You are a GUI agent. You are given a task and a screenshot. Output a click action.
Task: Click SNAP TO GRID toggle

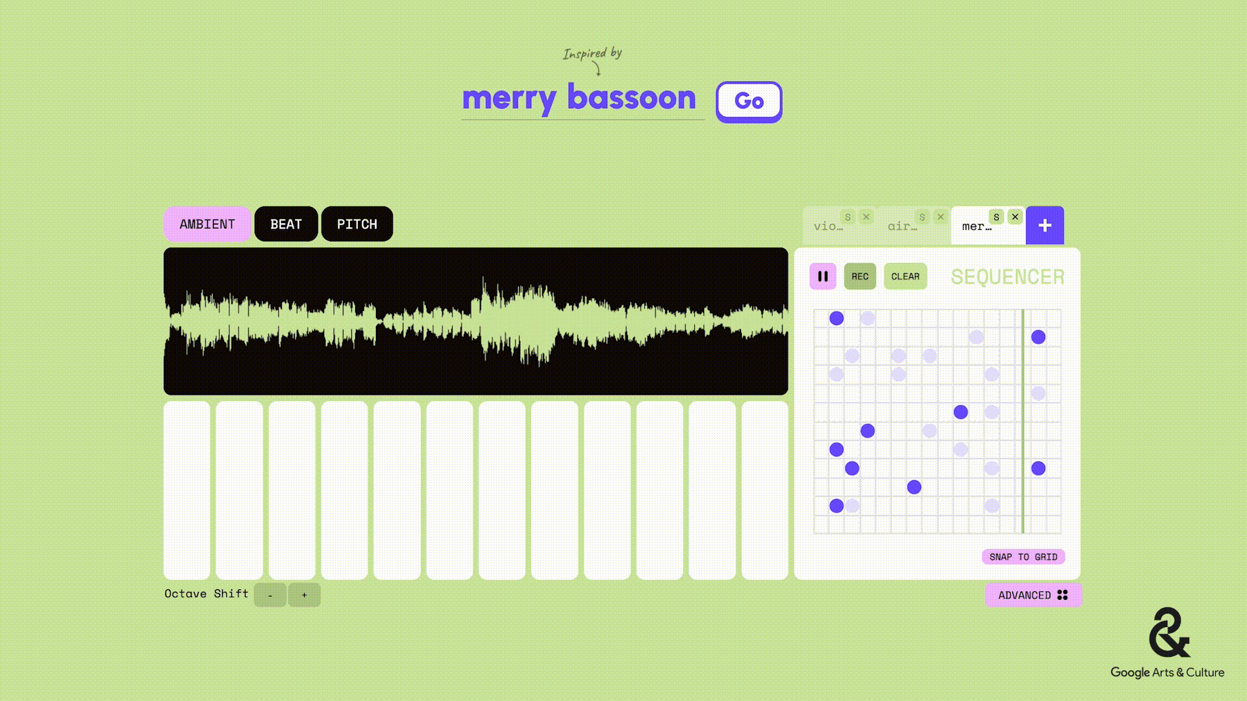pyautogui.click(x=1023, y=556)
